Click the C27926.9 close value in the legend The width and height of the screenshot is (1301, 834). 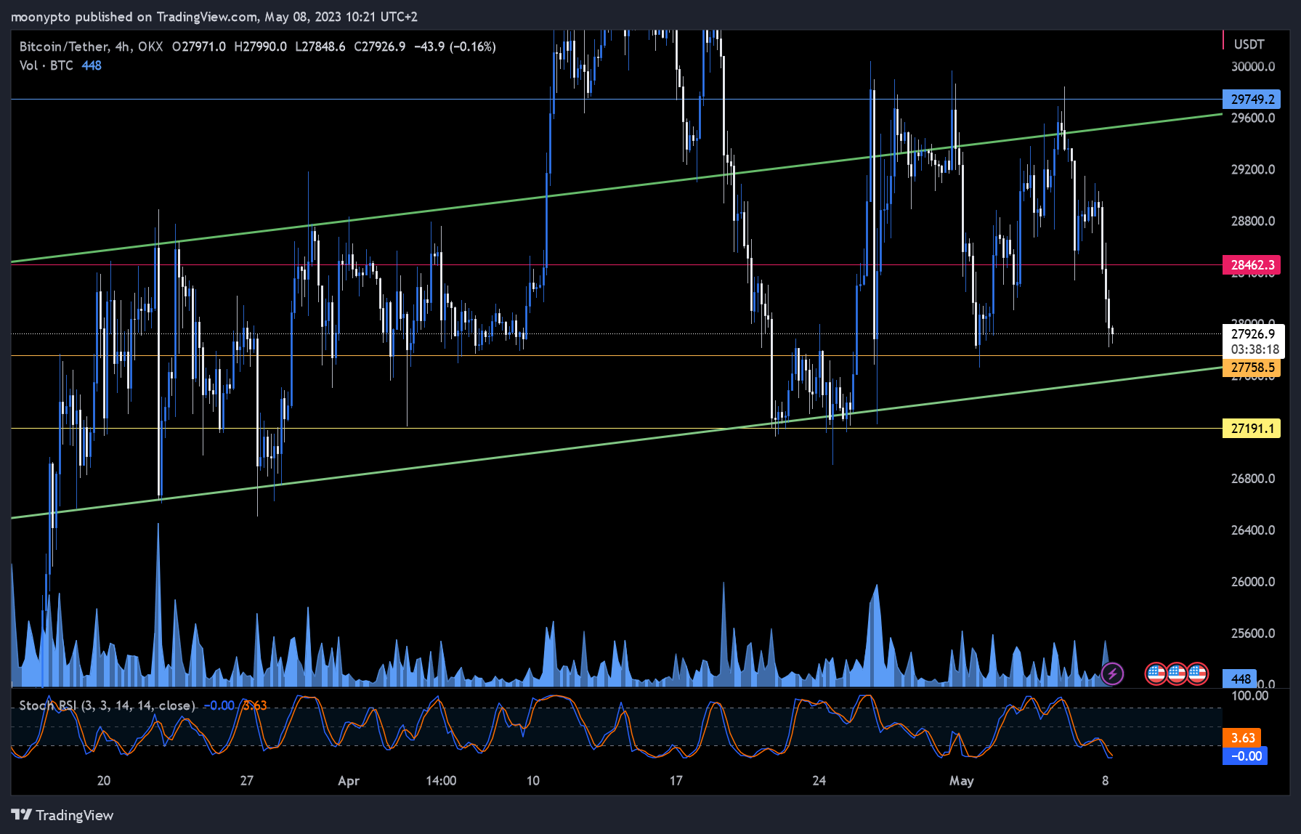(379, 46)
